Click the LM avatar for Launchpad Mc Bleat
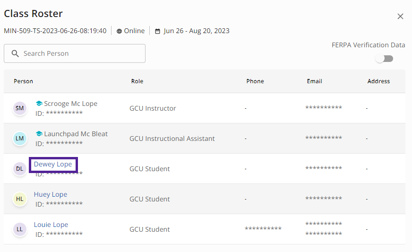Image resolution: width=412 pixels, height=252 pixels. [x=20, y=139]
